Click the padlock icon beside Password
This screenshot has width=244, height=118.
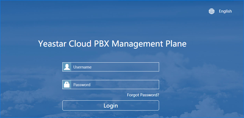point(67,85)
